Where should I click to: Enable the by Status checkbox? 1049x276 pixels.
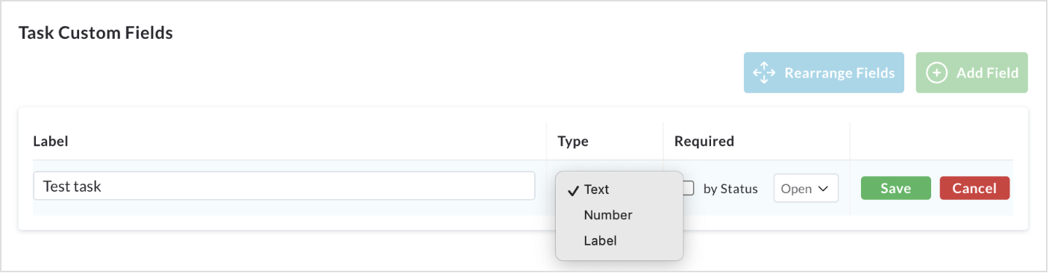(x=689, y=188)
